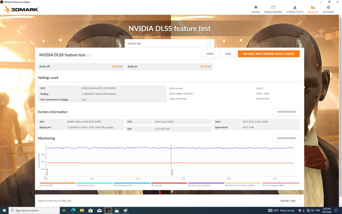This screenshot has height=214, width=342.
Task: Switch to the Results tab
Action: [x=313, y=7]
